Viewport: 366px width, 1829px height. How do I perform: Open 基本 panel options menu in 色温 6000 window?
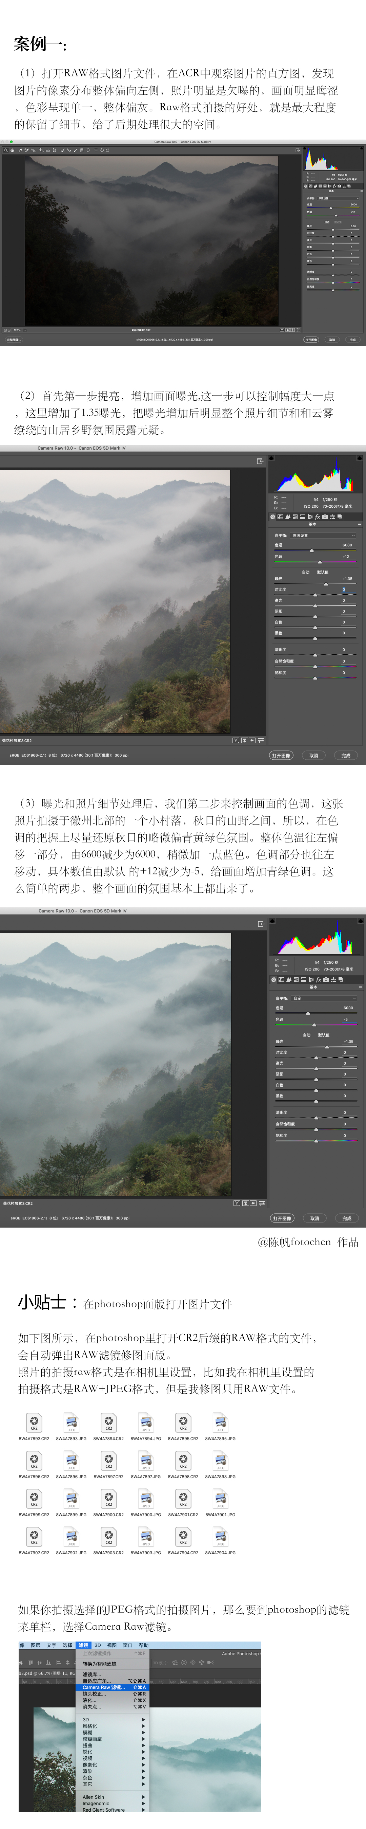[360, 988]
